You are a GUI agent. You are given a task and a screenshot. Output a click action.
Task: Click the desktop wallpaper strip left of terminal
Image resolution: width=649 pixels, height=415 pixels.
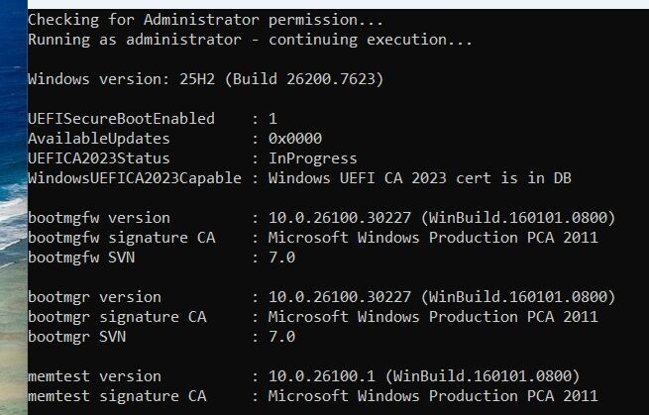click(x=10, y=198)
